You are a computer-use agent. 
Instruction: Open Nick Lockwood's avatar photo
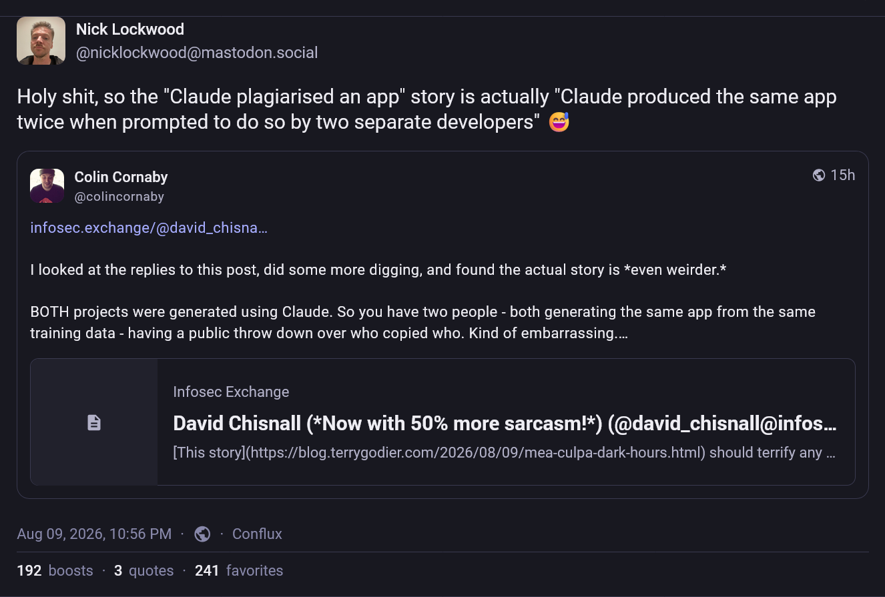coord(41,41)
